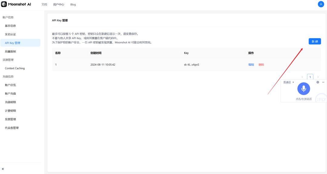Open the user avatar icon

pos(321,4)
